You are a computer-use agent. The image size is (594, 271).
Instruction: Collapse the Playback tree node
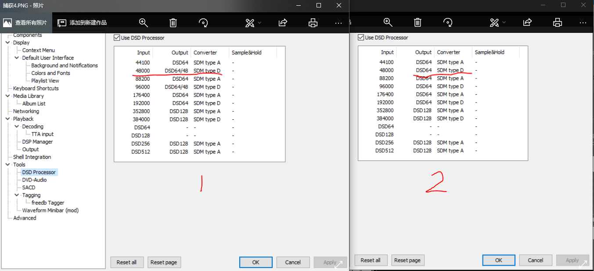[7, 119]
